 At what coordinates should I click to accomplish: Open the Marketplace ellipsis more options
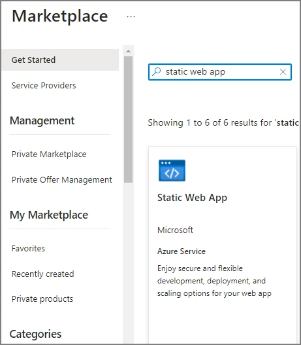tap(131, 16)
